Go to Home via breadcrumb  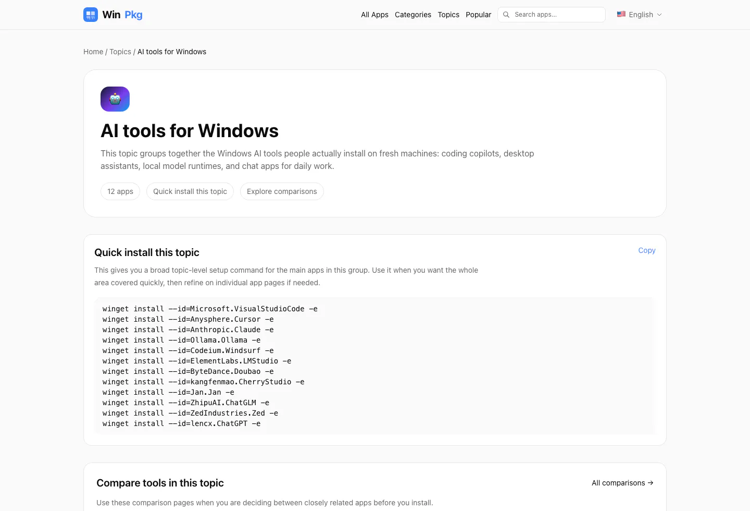click(93, 52)
